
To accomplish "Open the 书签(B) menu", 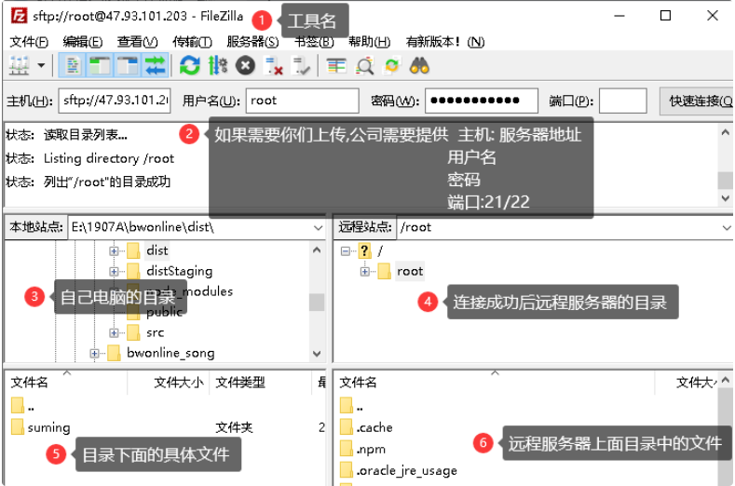I will (x=314, y=42).
